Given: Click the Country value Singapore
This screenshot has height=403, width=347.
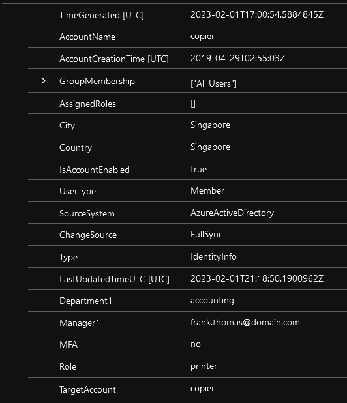Looking at the screenshot, I should tap(210, 147).
